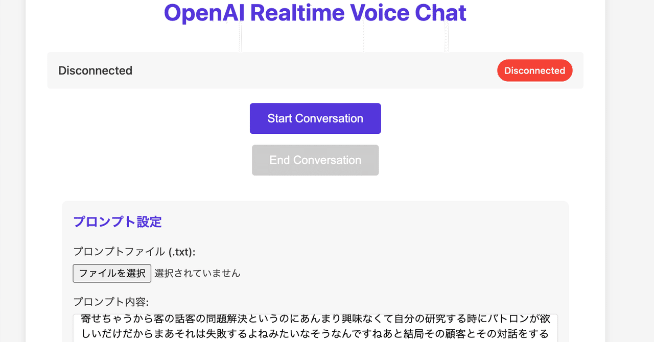
Task: Focus the プロンプト内容 text area
Action: (x=315, y=328)
